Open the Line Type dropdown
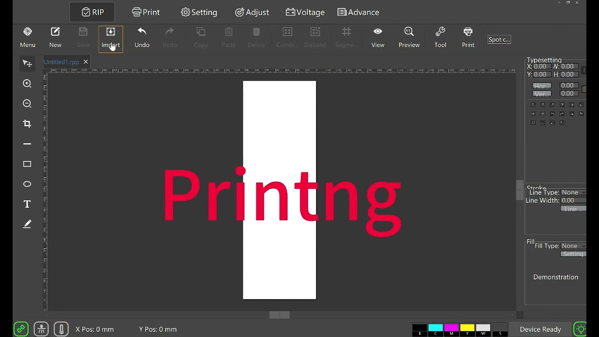 click(x=573, y=192)
